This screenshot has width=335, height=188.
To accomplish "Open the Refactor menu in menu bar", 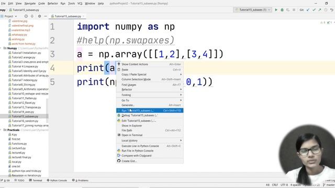I will coord(52,4).
